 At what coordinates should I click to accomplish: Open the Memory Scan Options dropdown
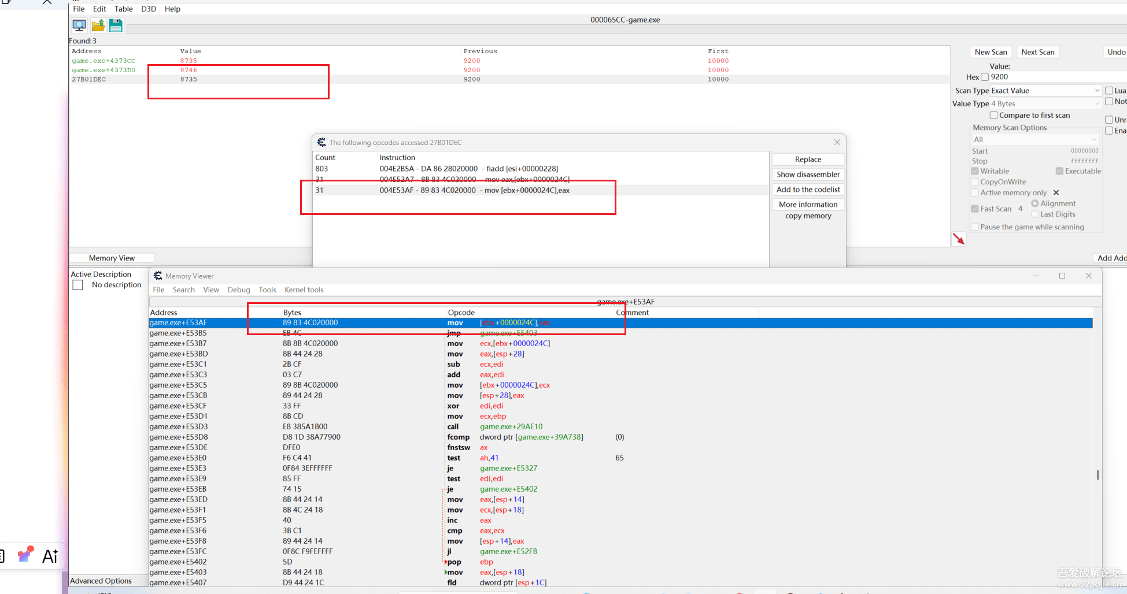(x=1035, y=139)
